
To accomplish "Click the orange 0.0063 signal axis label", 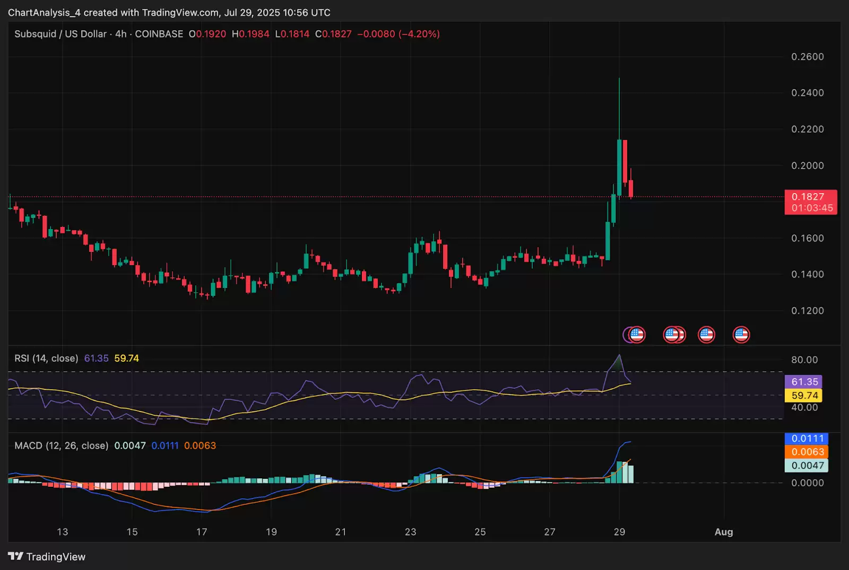I will coord(806,452).
